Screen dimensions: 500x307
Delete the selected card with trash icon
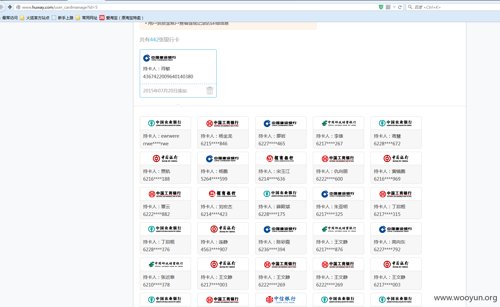(210, 90)
